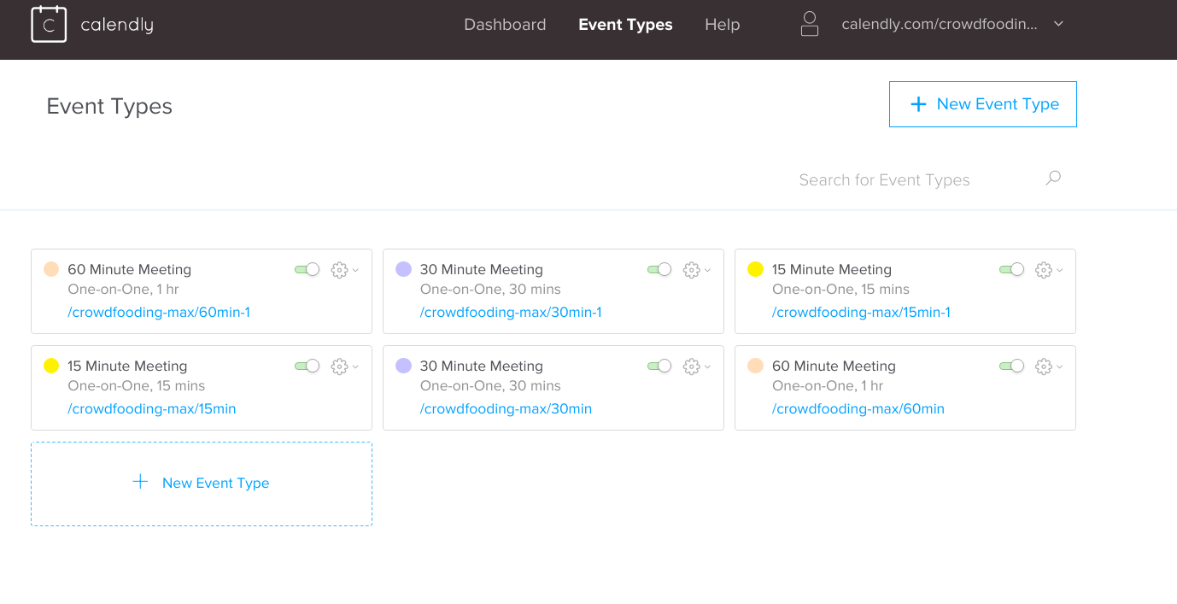Toggle off the /crowdfooding-max/60min-1 event
This screenshot has height=604, width=1177.
click(307, 270)
